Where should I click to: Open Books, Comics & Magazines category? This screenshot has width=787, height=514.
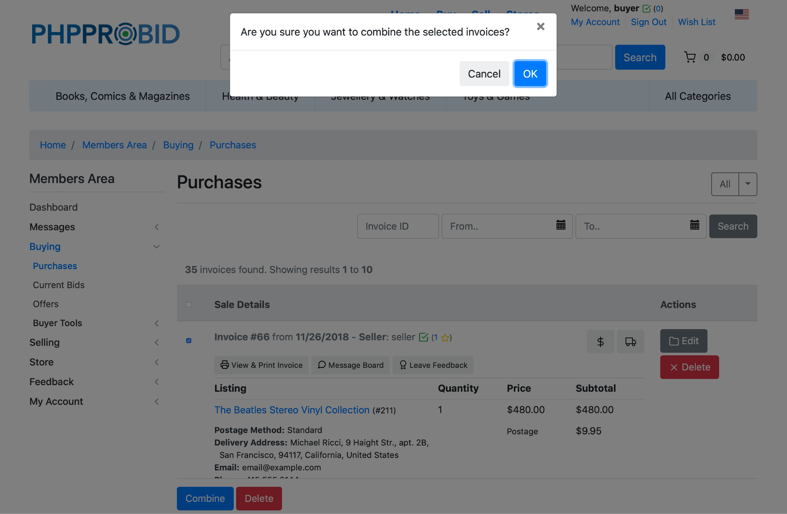point(122,96)
